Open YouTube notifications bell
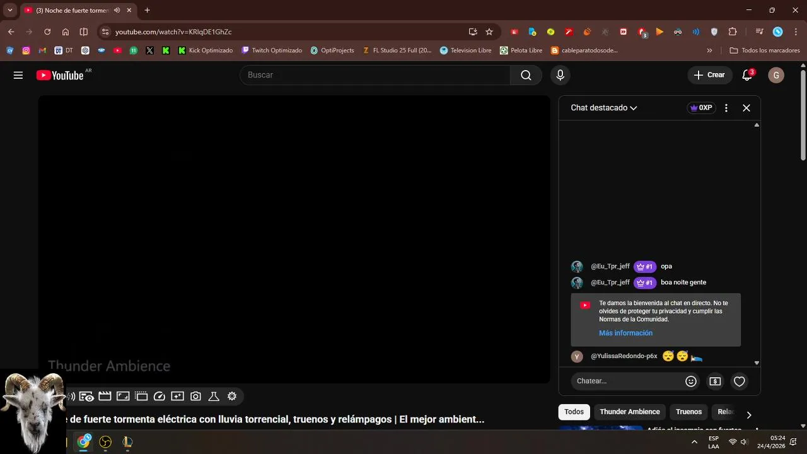Image resolution: width=807 pixels, height=454 pixels. [747, 75]
